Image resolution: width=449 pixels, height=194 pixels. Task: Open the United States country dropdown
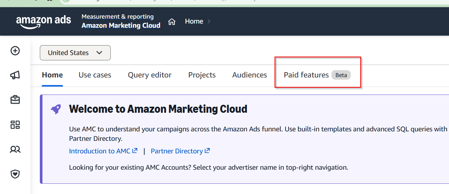[75, 53]
